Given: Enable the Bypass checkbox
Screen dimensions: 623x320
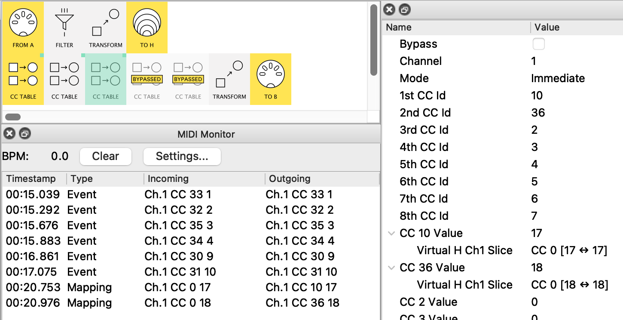Looking at the screenshot, I should click(538, 44).
